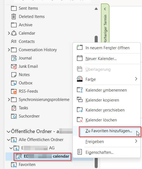Click the Kalender löschen icon
The height and width of the screenshot is (169, 142).
pos(80,120)
